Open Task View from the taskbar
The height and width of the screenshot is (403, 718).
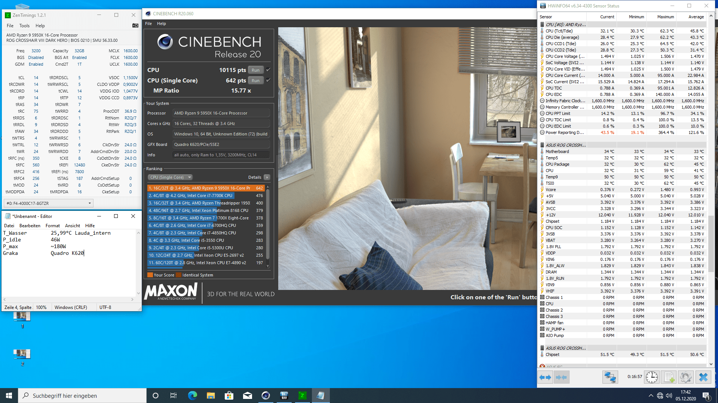(x=174, y=396)
